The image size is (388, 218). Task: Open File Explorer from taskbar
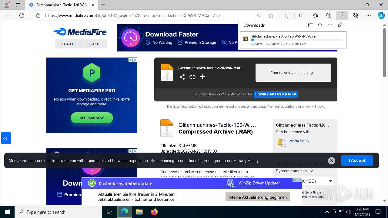pos(139,212)
